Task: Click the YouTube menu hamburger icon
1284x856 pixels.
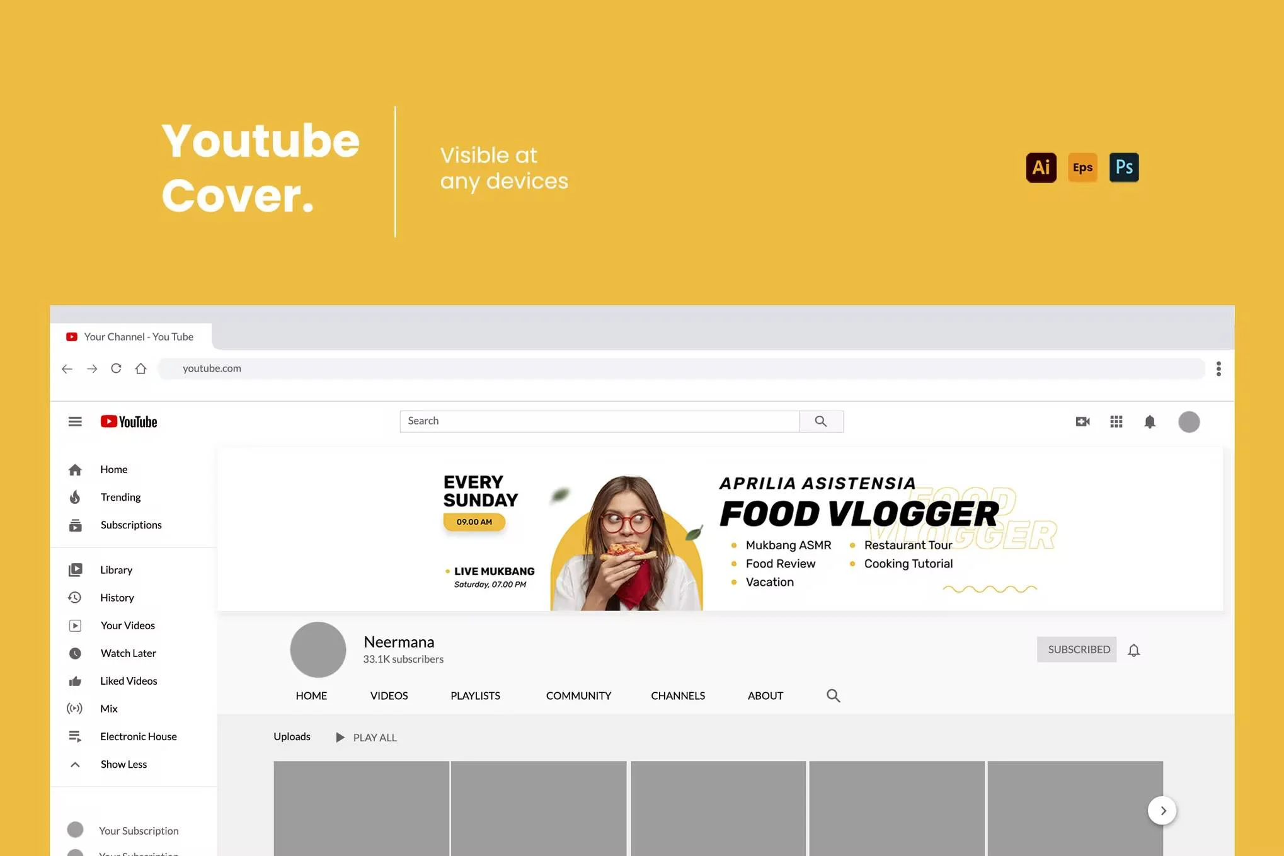Action: tap(76, 421)
